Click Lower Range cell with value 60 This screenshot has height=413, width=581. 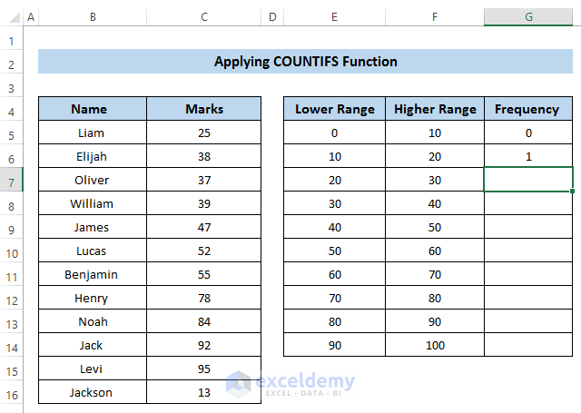334,274
